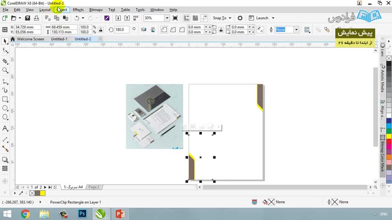This screenshot has height=220, width=392.
Task: Expand the Launch application dropdown
Action: (273, 18)
